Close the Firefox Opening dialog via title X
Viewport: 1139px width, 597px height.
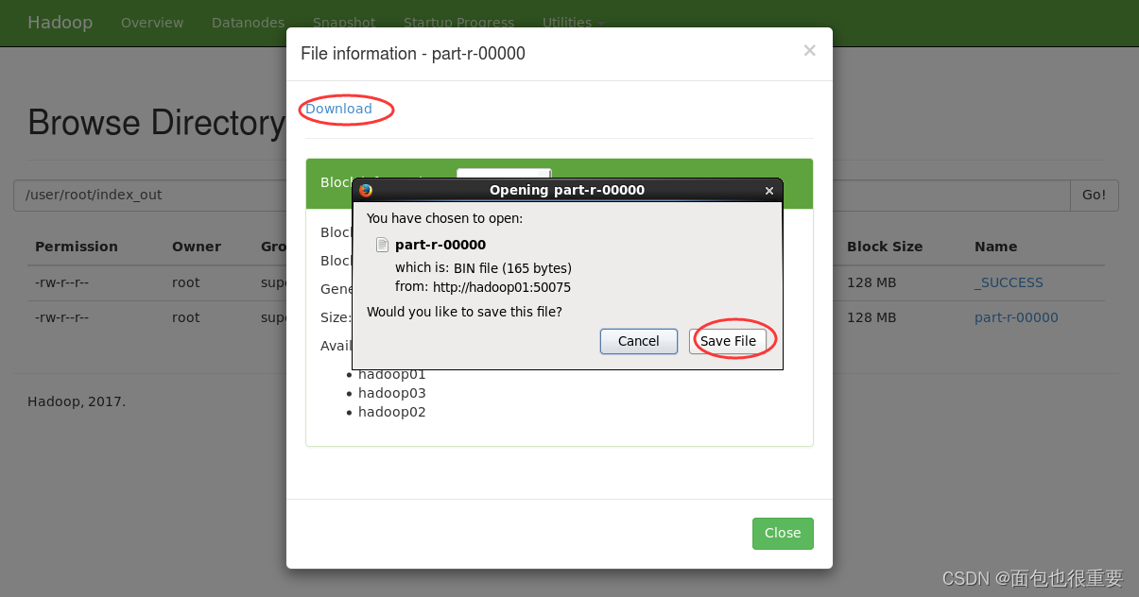768,190
